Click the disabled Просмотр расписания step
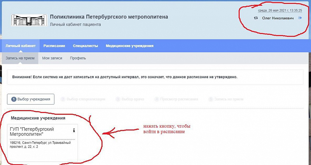 click(176, 99)
